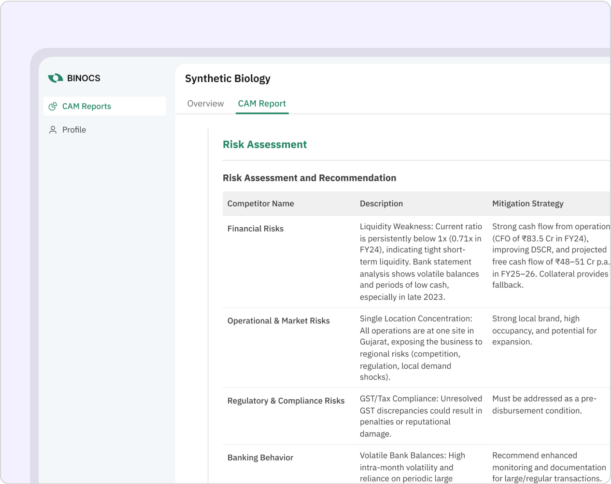Click the green Risk Assessment heading
Screen dimensions: 611x484
click(x=265, y=144)
